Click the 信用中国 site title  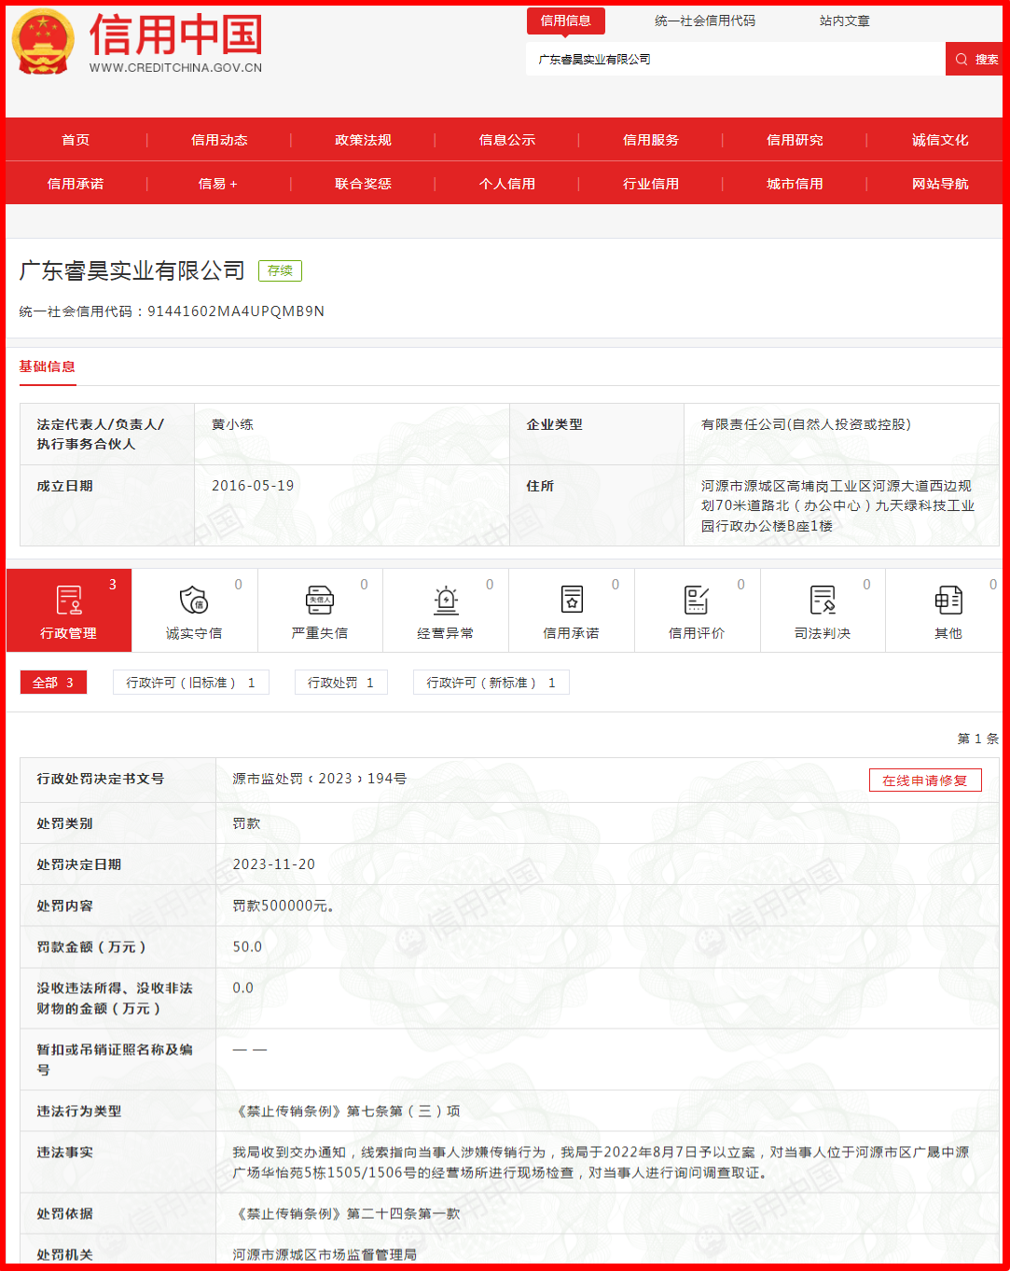click(x=176, y=34)
